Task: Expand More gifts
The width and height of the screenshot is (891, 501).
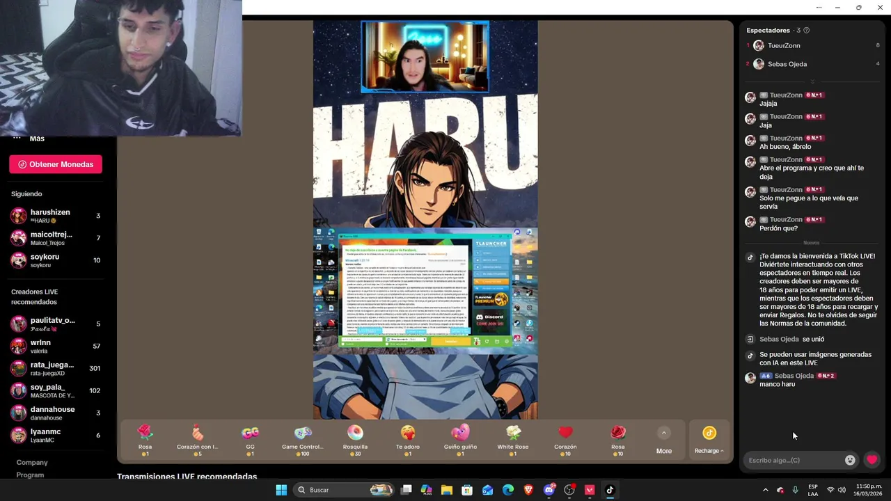Action: [x=664, y=441]
